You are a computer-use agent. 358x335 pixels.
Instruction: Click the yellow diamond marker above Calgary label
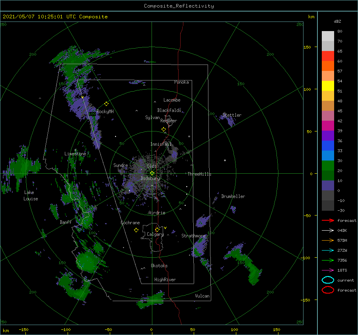click(x=157, y=229)
